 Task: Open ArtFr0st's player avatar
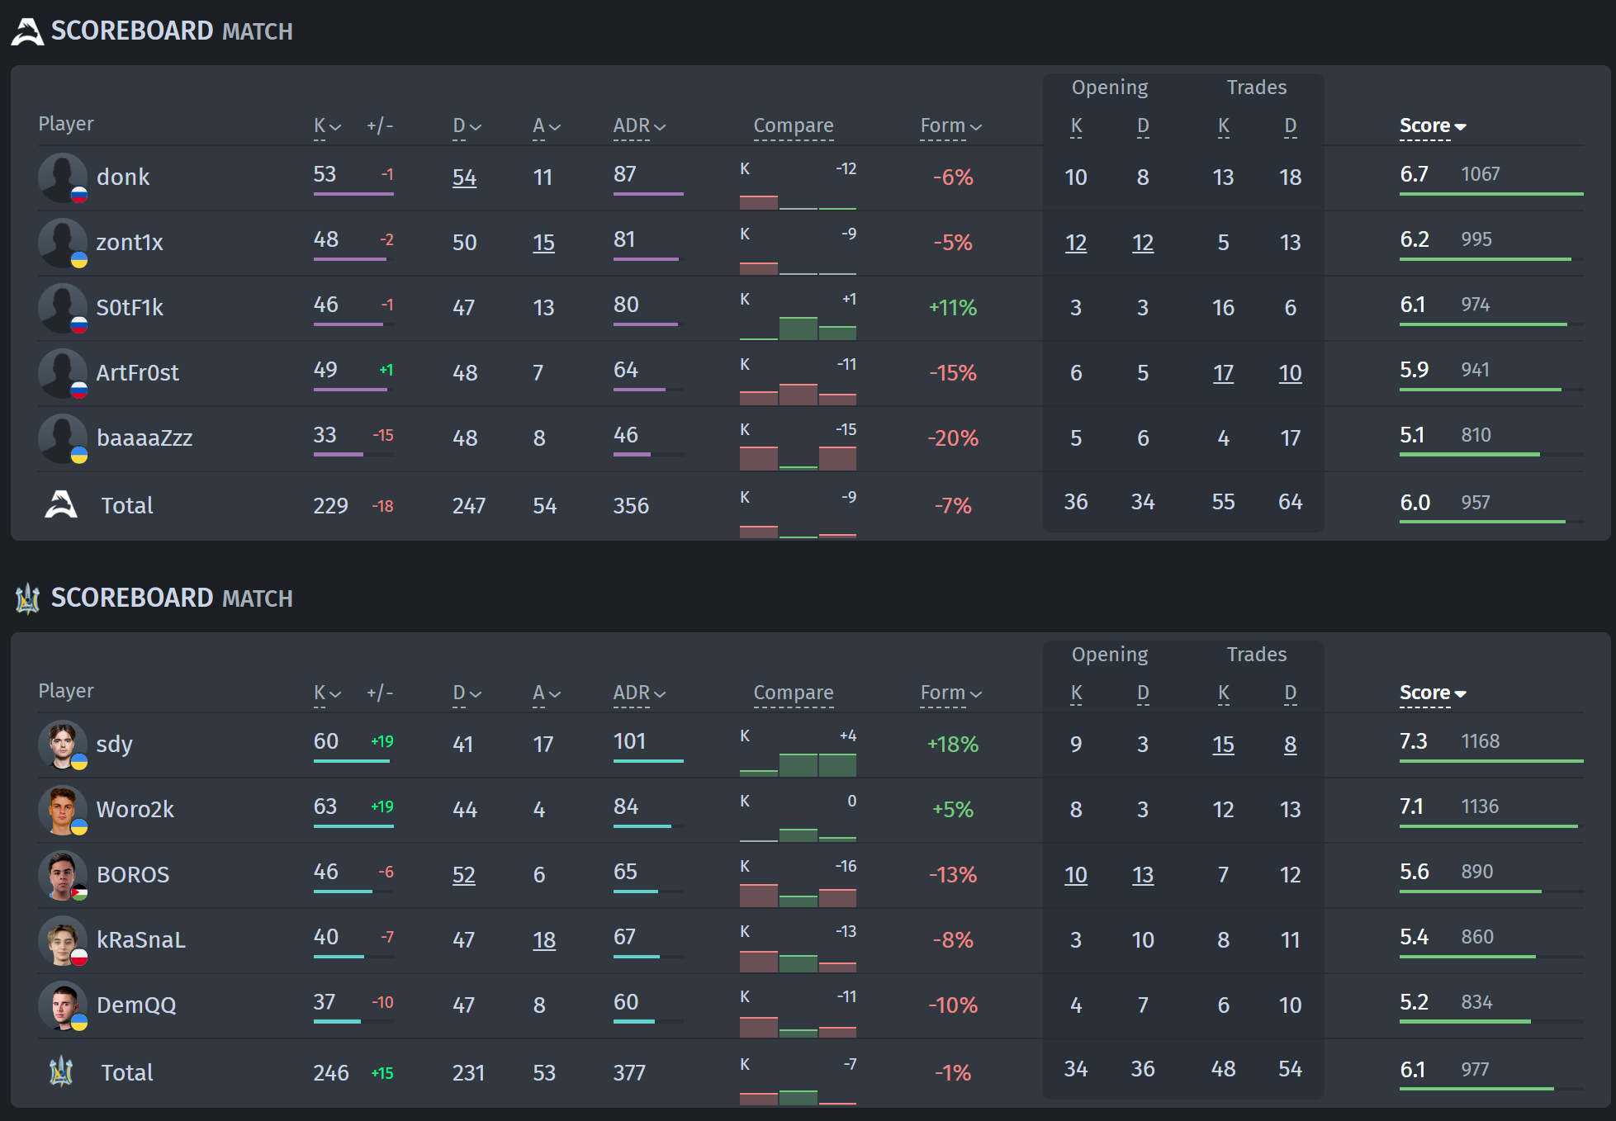pyautogui.click(x=63, y=373)
